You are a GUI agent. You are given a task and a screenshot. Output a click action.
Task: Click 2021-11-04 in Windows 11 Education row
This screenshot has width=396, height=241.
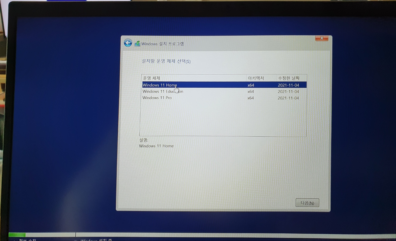point(288,91)
